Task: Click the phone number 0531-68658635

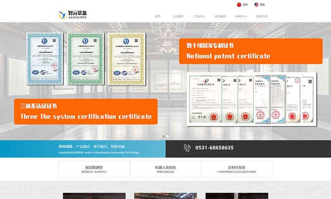Action: [x=214, y=147]
